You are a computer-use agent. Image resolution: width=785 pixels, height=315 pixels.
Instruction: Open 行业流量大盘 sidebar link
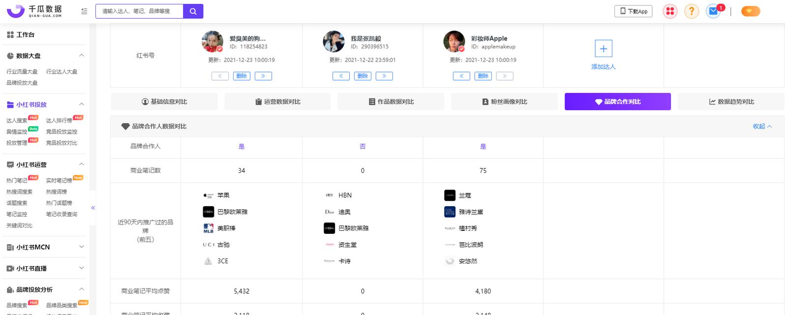(22, 71)
